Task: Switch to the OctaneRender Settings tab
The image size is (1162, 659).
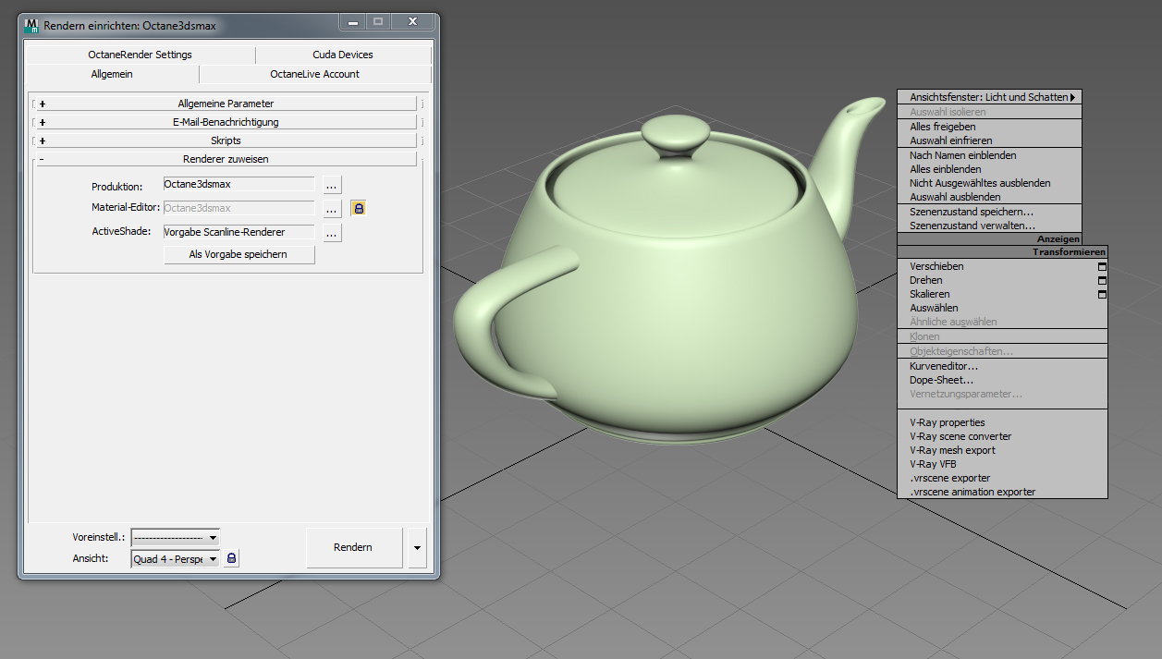Action: point(141,55)
